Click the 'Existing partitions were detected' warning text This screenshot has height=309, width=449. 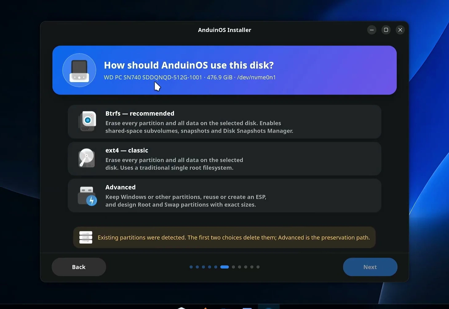tap(234, 238)
